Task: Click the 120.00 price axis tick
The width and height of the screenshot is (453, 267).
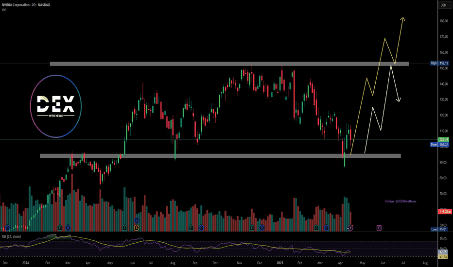Action: click(444, 115)
